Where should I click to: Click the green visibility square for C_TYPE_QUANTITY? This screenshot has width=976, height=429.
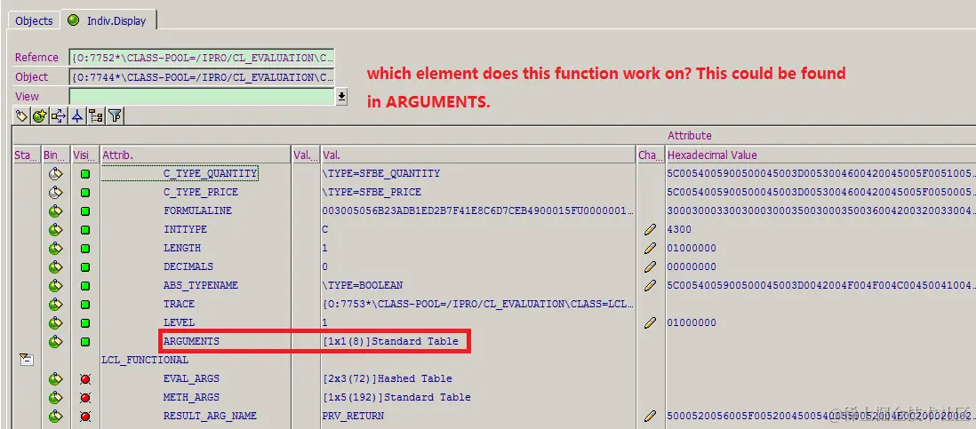point(85,174)
